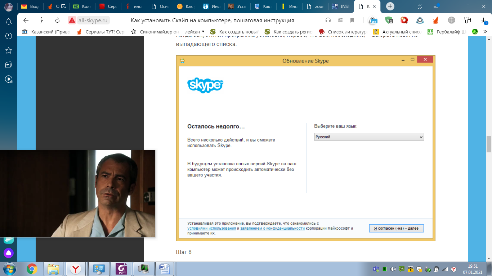Open reader mode from the address bar
The height and width of the screenshot is (276, 492).
[340, 20]
